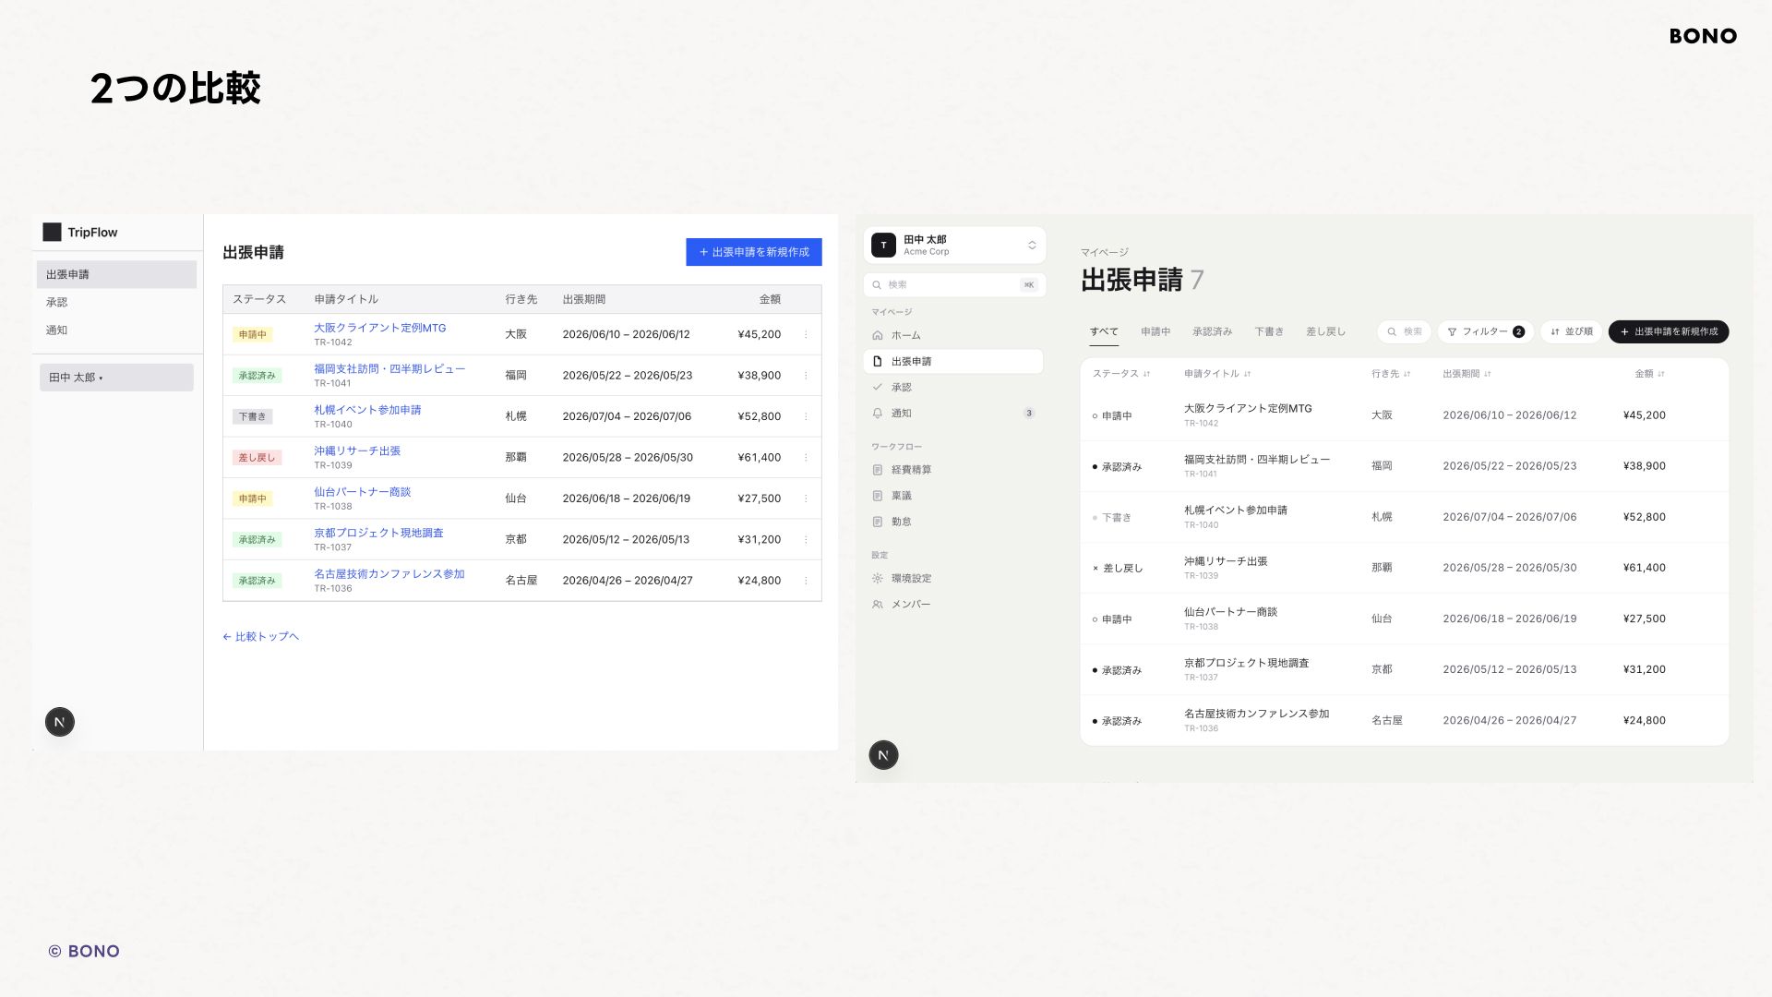Switch to the 申請中 tab

[x=1155, y=331]
